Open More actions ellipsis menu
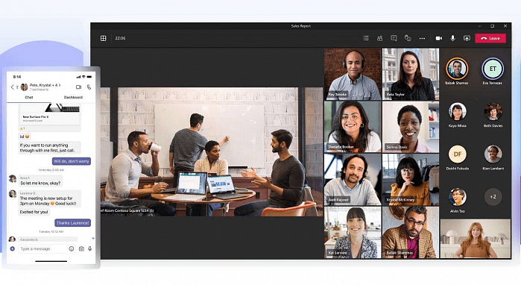 pyautogui.click(x=422, y=38)
